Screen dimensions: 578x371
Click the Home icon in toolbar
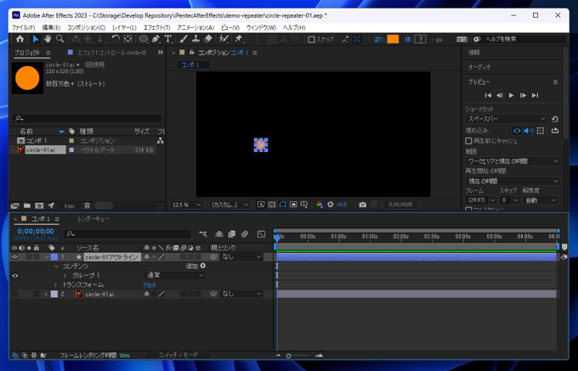click(20, 39)
